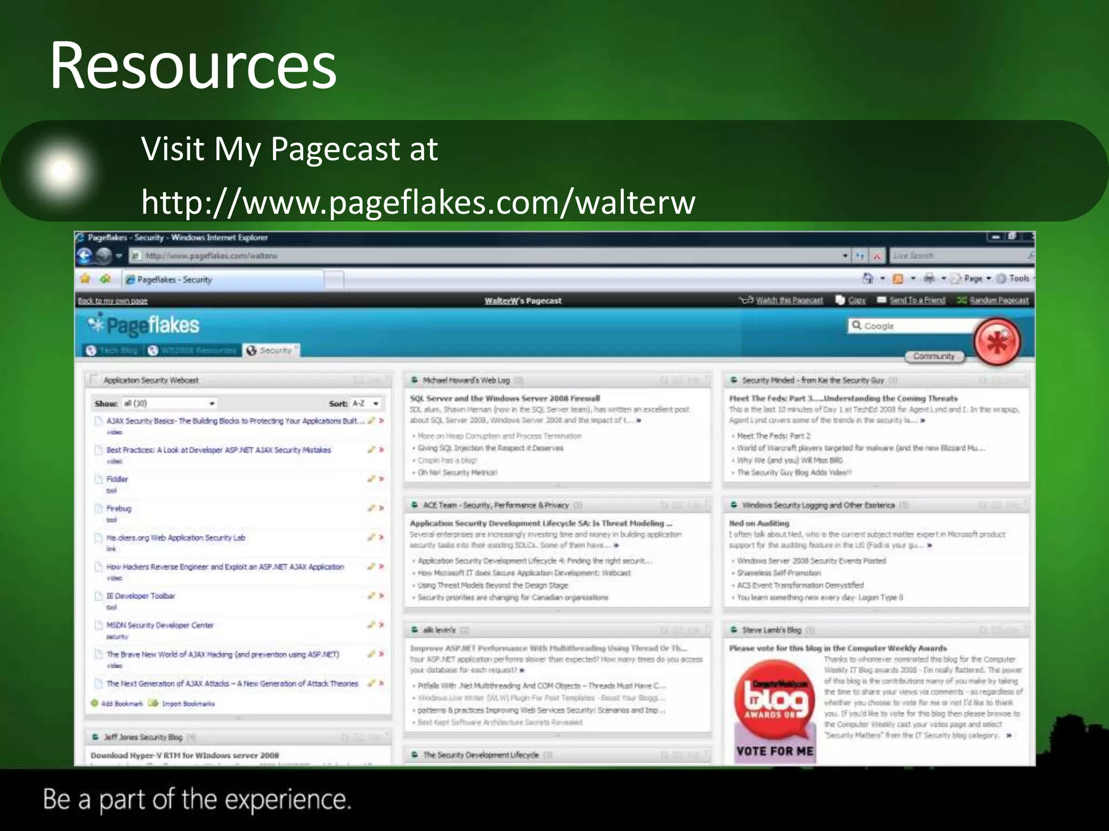Switch to the WS2008 Resources page tab

[x=193, y=351]
